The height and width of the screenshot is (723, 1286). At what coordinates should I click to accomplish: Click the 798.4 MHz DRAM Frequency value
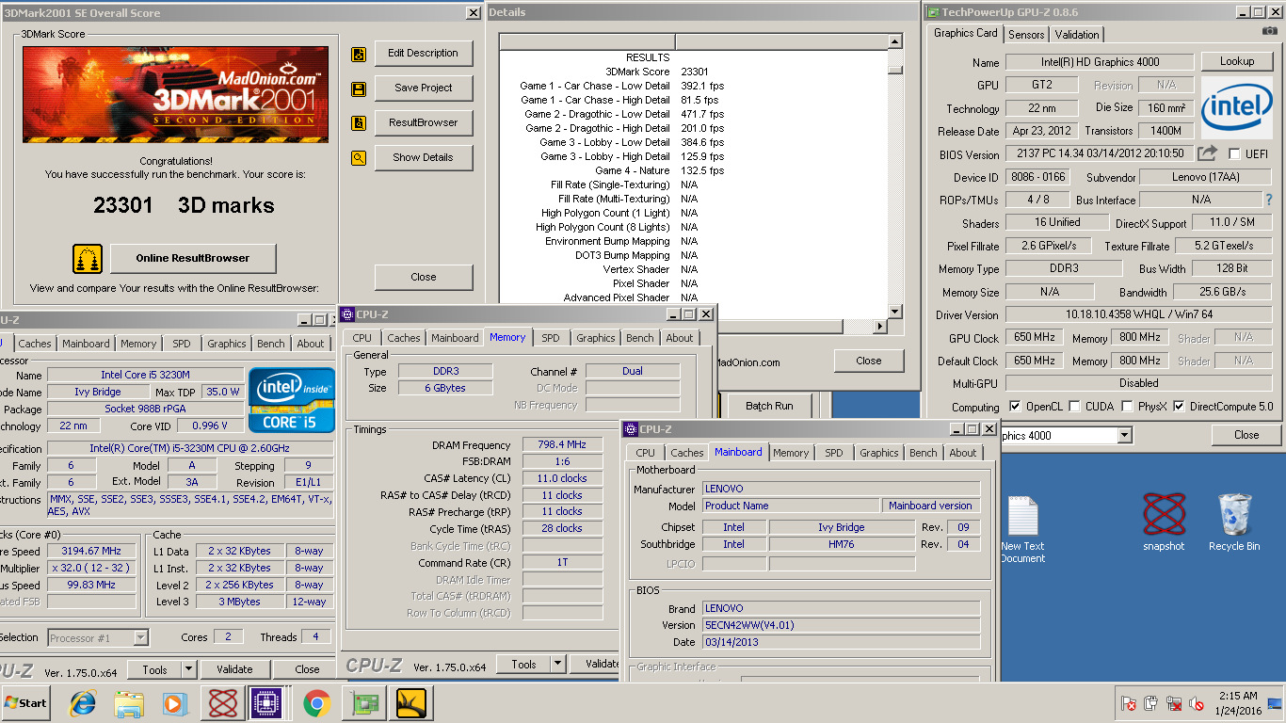(563, 444)
